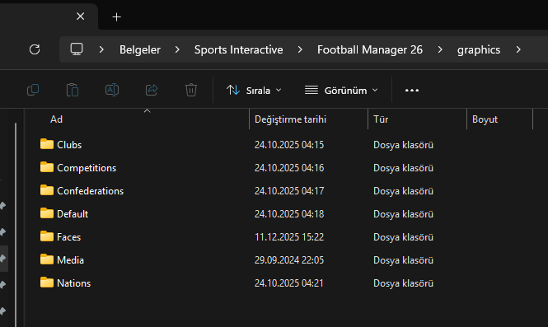Sort by Boyut column header
The image size is (548, 327).
point(485,119)
